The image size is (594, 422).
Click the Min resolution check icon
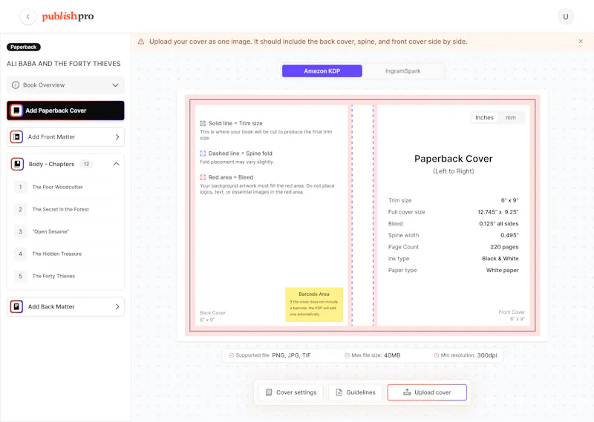point(436,355)
